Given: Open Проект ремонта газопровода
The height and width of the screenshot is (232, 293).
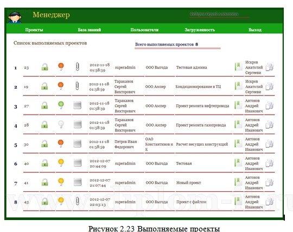Looking at the screenshot, I should 201,125.
